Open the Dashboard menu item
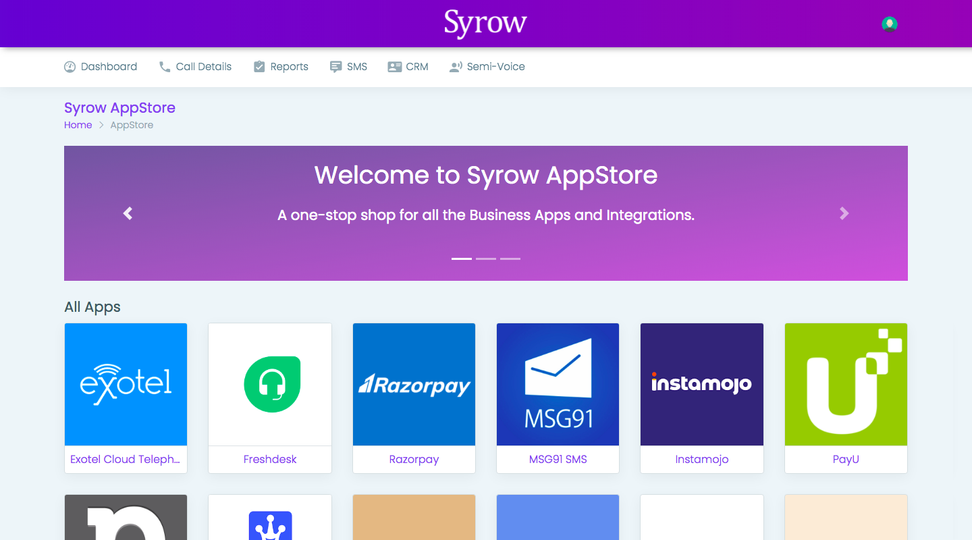This screenshot has height=540, width=972. click(x=101, y=67)
